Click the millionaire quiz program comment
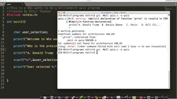The image size is (177, 99). pyautogui.click(x=53, y=8)
